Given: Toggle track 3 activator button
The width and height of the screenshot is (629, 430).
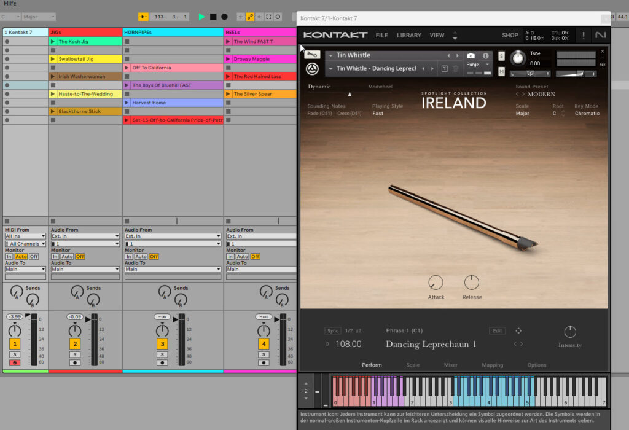Looking at the screenshot, I should point(162,344).
